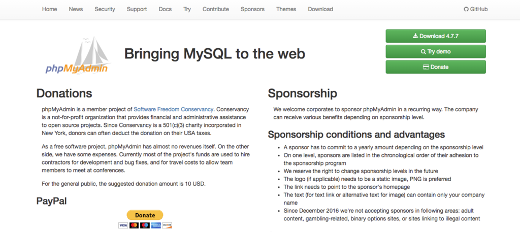The width and height of the screenshot is (520, 232).
Task: Go to the News page
Action: pos(76,9)
